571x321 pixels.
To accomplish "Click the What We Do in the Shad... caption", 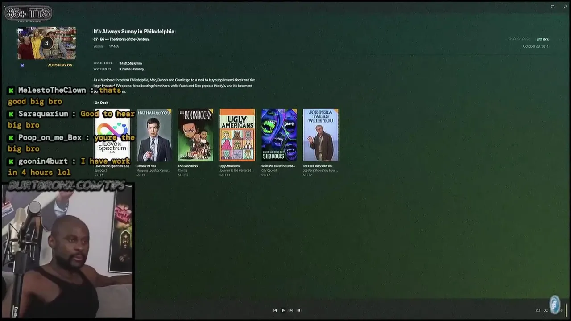I will click(278, 166).
